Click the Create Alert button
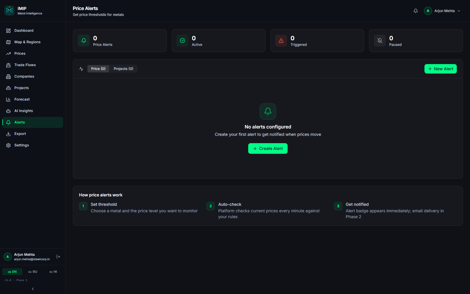 click(268, 148)
